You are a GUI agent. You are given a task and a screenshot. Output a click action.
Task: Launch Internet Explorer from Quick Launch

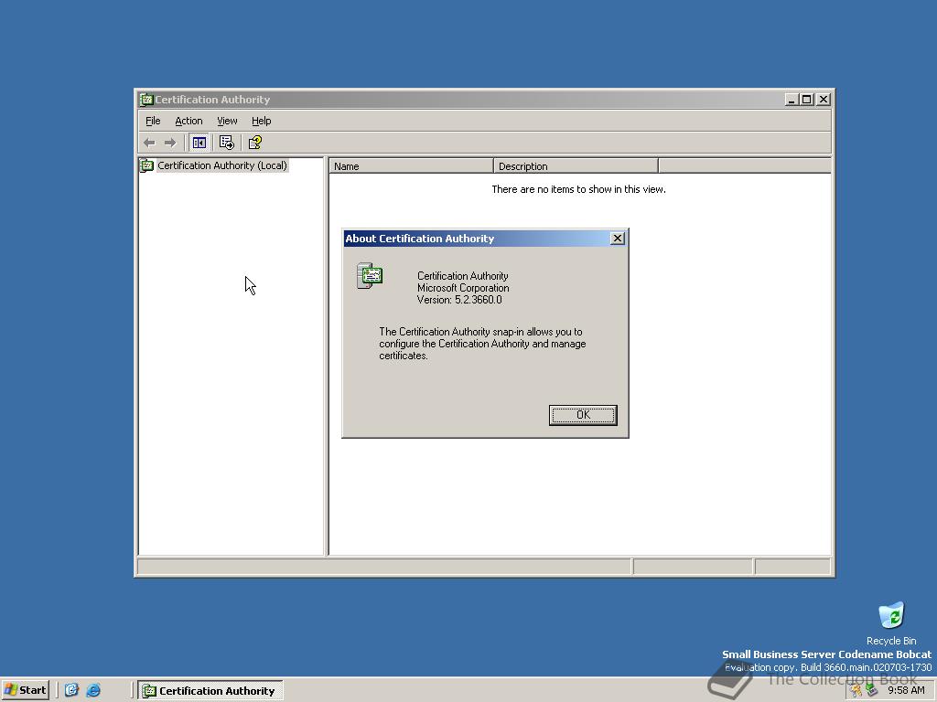click(93, 690)
